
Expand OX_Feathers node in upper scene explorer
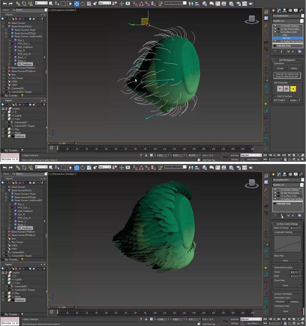(9, 64)
